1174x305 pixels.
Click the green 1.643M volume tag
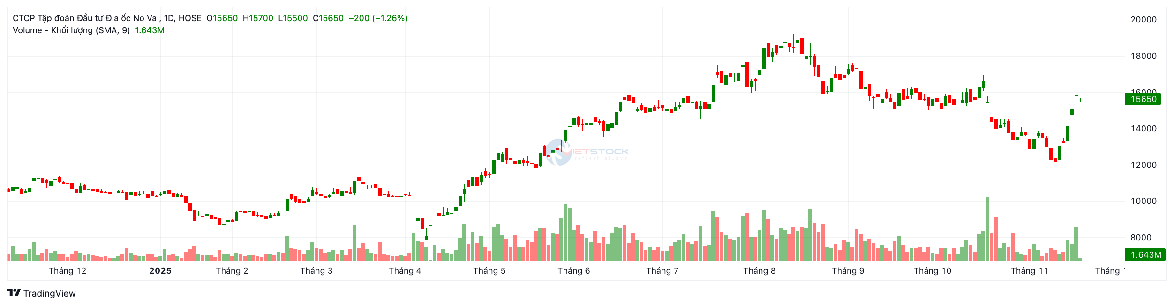(1144, 255)
